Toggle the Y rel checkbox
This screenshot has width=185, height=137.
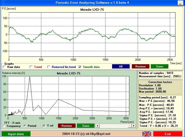pos(44,126)
